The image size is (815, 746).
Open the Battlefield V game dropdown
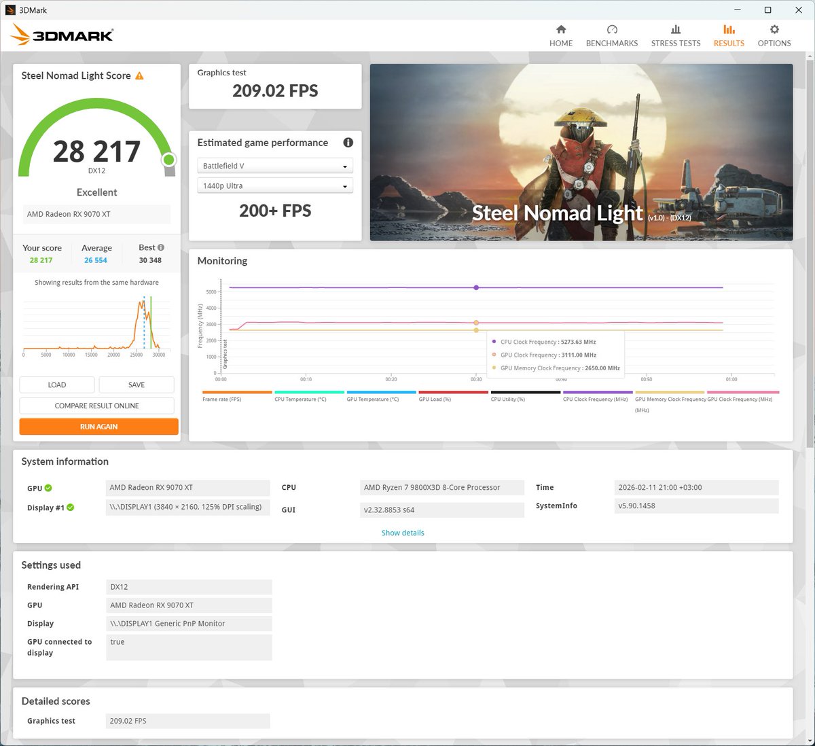pos(275,166)
